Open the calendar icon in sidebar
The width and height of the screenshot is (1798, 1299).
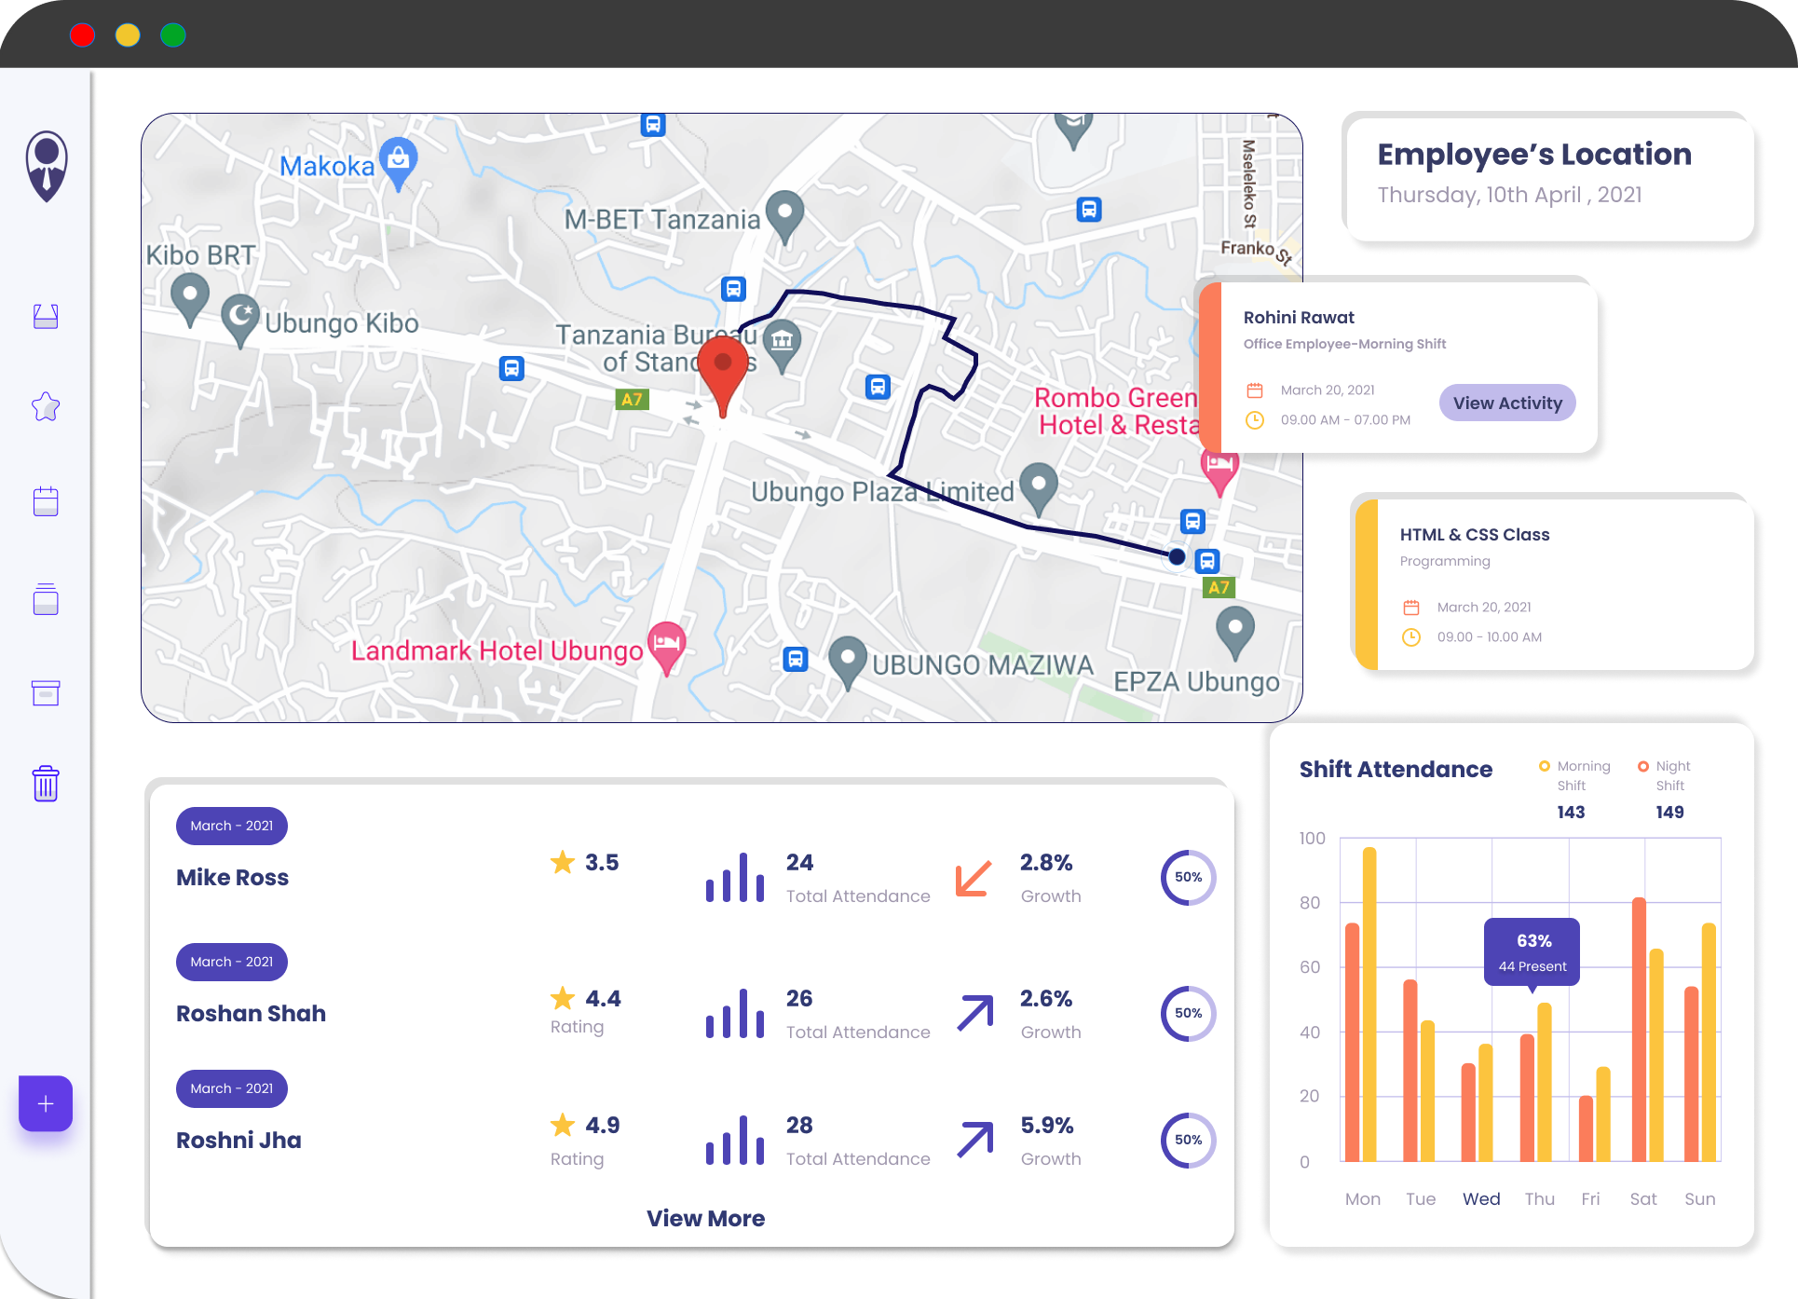(x=46, y=501)
